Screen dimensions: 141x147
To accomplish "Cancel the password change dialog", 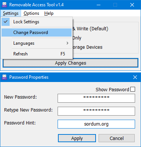I will coord(117,138).
